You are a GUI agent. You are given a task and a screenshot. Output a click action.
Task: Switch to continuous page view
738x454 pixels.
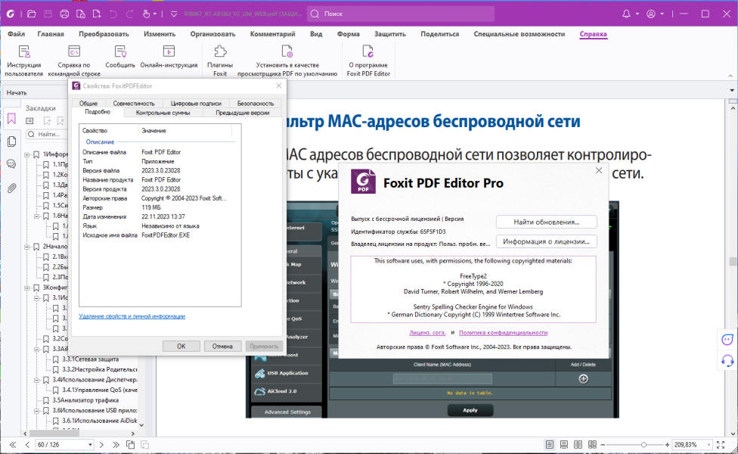click(564, 445)
